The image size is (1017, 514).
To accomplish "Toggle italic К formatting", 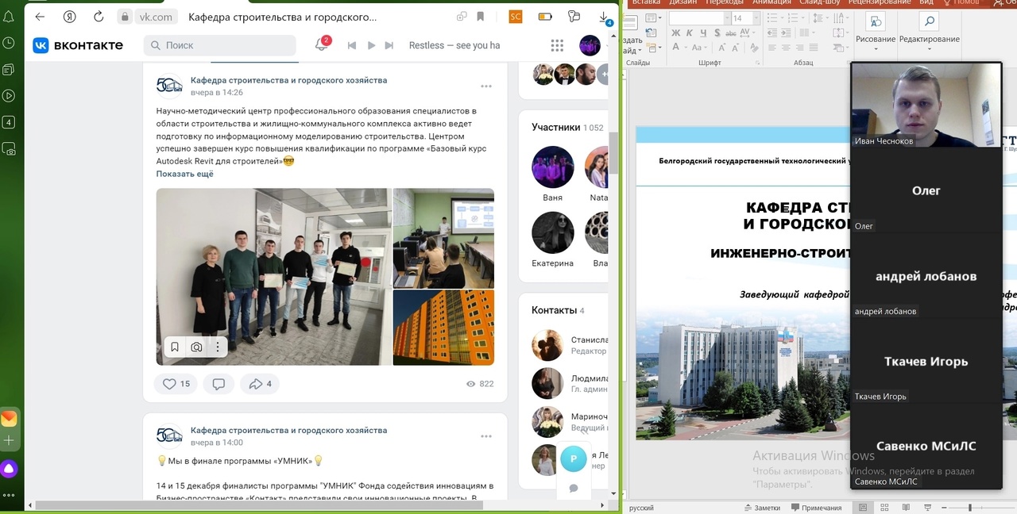I will [x=690, y=33].
